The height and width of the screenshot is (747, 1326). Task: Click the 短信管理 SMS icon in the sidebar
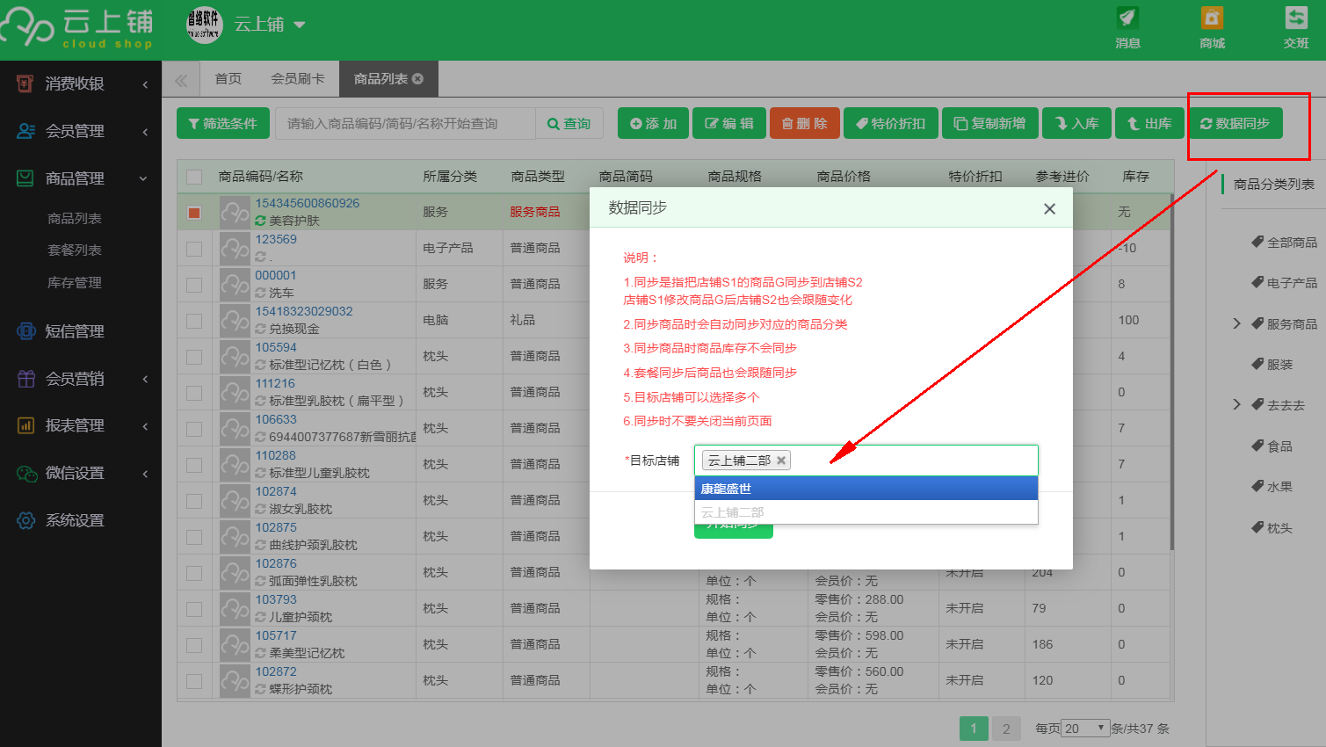tap(25, 331)
